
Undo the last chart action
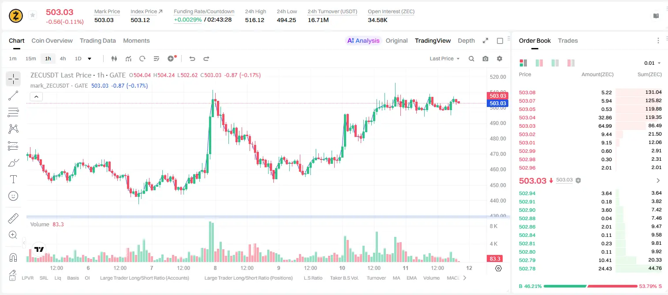[x=192, y=59]
